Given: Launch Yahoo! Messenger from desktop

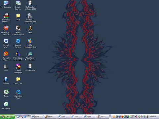Looking at the screenshot, I should (18, 69).
